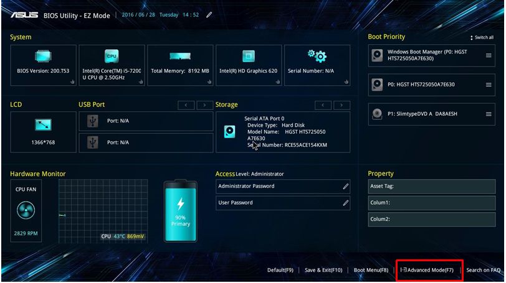Click the CPU FAN spinning fan icon
This screenshot has width=506, height=283.
click(x=26, y=211)
